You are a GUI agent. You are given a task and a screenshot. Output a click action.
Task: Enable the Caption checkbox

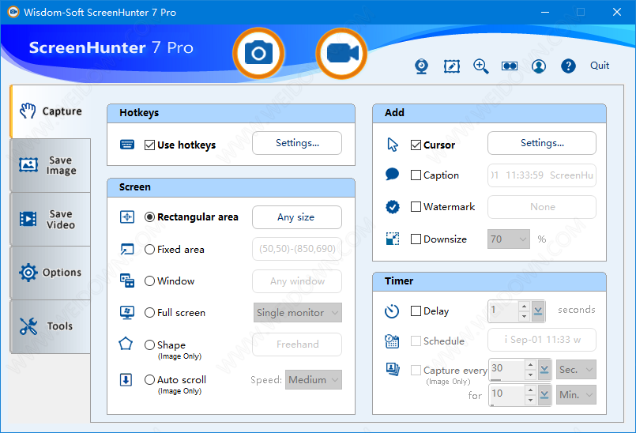416,175
